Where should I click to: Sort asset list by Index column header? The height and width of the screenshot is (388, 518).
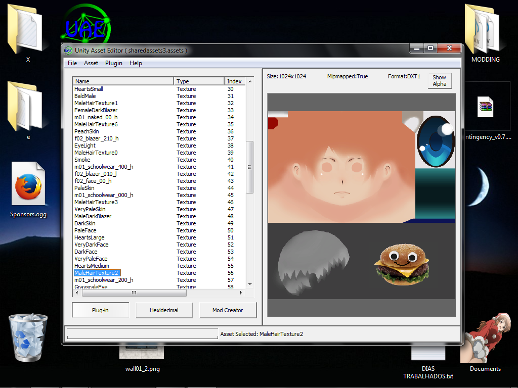click(x=235, y=81)
